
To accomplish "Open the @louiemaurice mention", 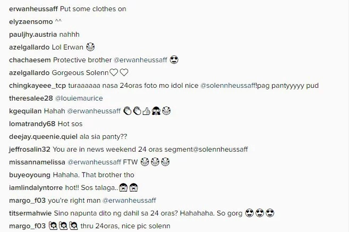I will [x=79, y=98].
